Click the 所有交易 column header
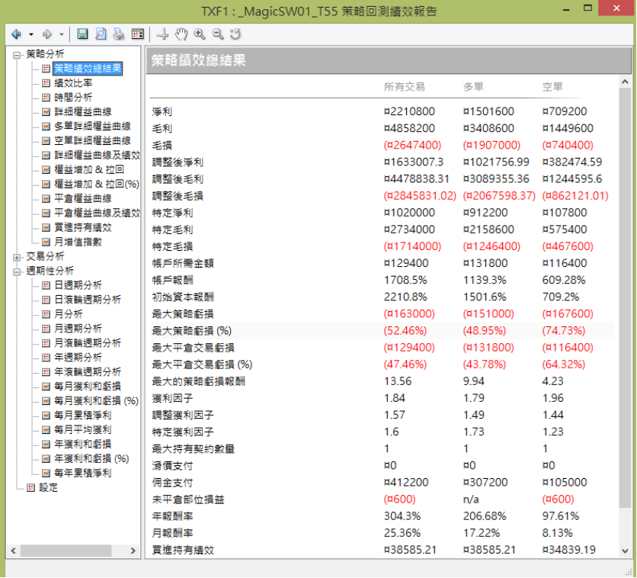Viewport: 637px width, 578px height. pyautogui.click(x=404, y=87)
